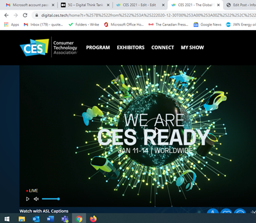The image size is (256, 223).
Task: Click the small play button under LIVE
Action: pos(27,198)
